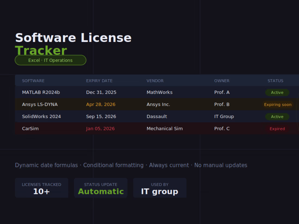The width and height of the screenshot is (299, 224).
Task: Click the Apr 28, 2026 expiry date
Action: (101, 104)
